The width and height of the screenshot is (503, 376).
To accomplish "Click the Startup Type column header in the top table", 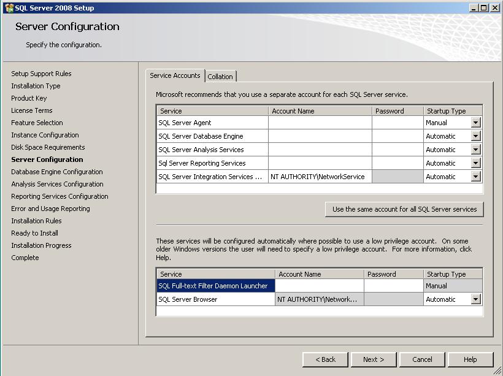I will [x=453, y=111].
